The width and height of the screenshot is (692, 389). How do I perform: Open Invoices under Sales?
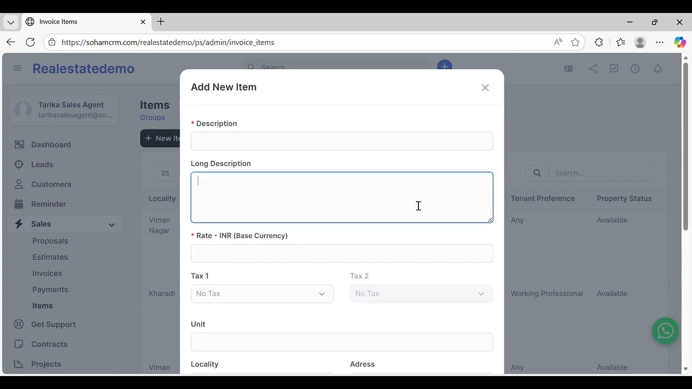(x=47, y=273)
